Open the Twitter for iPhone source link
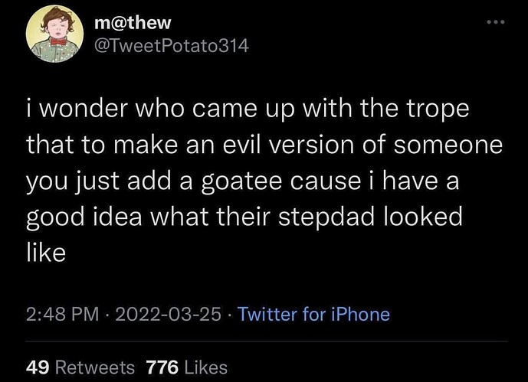528x382 pixels. [313, 314]
